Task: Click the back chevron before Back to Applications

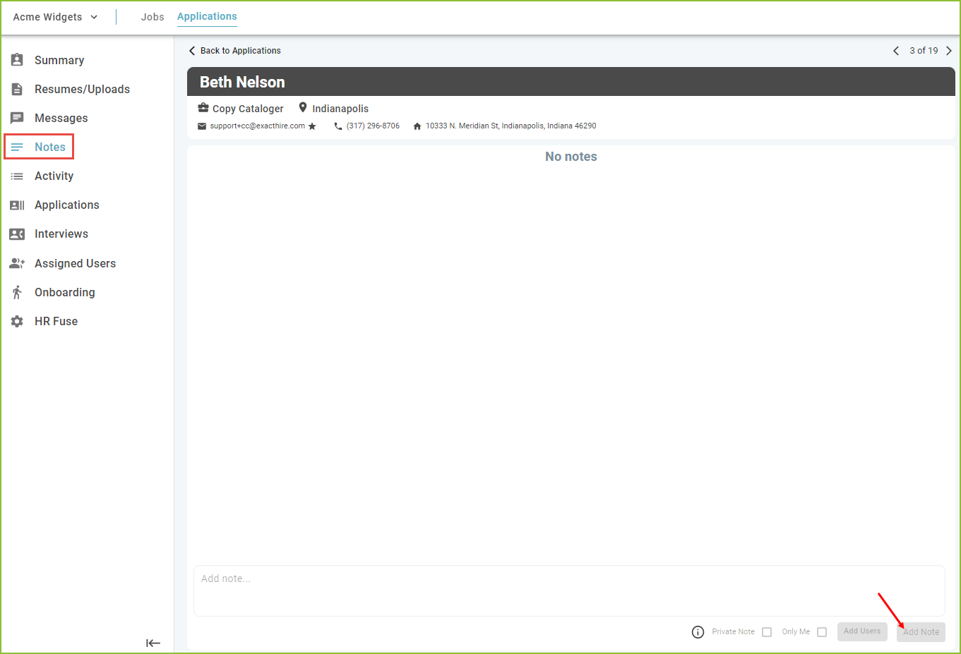Action: coord(192,51)
